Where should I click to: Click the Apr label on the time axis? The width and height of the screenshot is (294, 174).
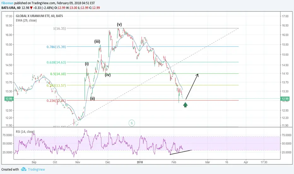click(x=246, y=162)
